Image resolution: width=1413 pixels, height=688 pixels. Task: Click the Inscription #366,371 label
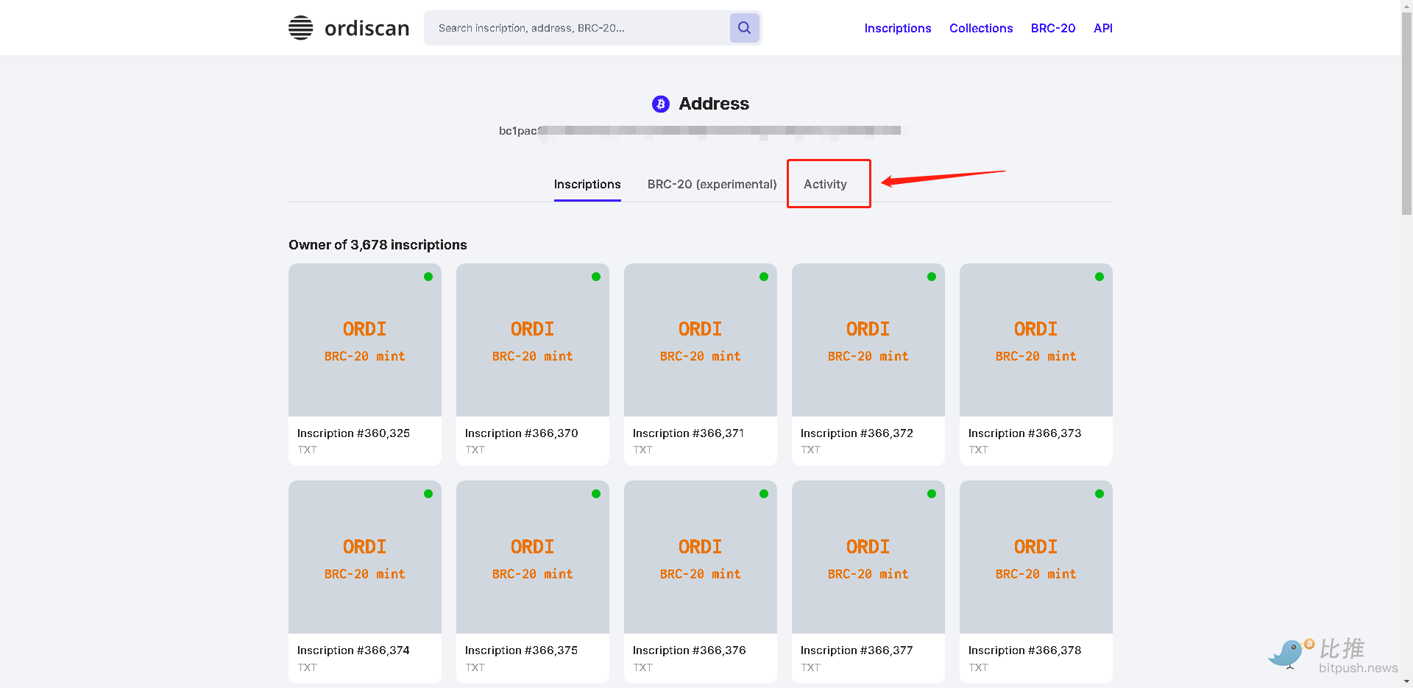coord(688,433)
